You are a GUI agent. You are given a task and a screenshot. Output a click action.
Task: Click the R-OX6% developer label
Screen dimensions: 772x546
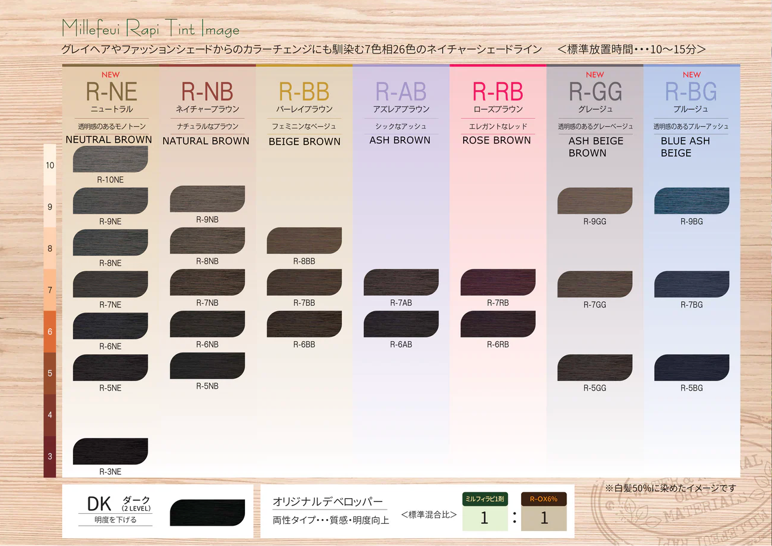(x=543, y=499)
